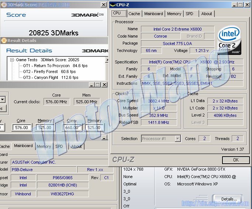Click the 65 nm technology value
252x209 pixels.
click(151, 50)
